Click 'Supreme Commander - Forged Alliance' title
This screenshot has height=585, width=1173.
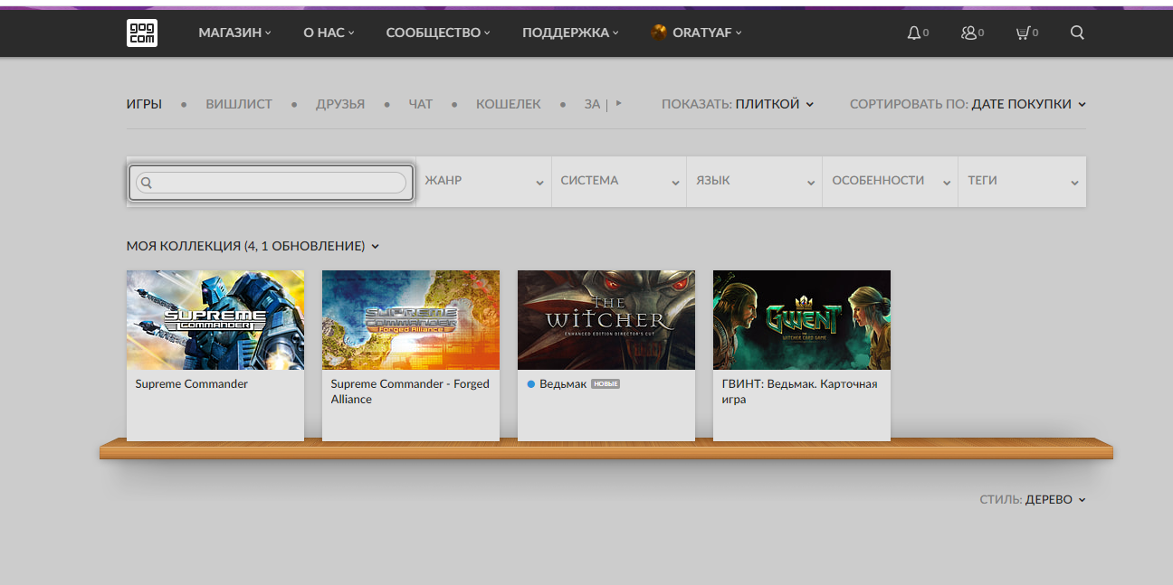pyautogui.click(x=410, y=392)
